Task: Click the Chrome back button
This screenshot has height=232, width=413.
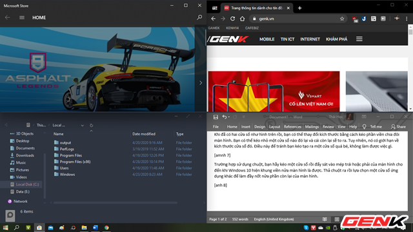Action: (213, 19)
